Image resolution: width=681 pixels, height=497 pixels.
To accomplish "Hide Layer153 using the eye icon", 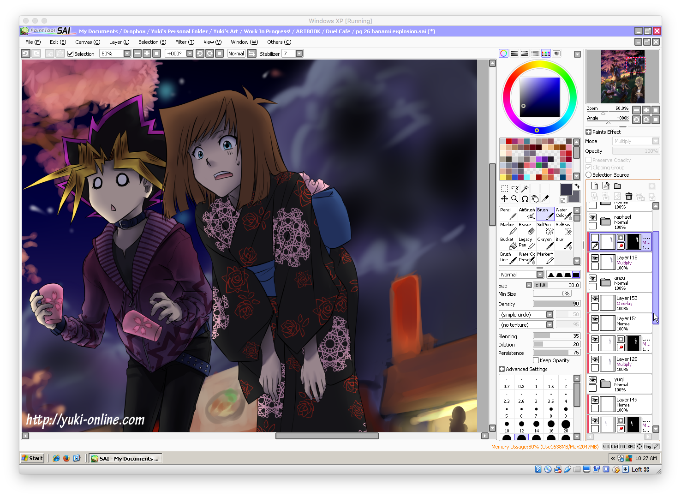I will coord(595,299).
